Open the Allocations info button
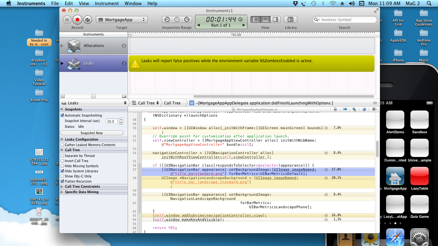438x246 pixels. 124,46
